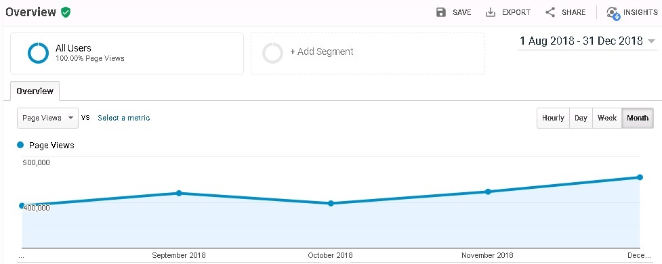Click the Save floppy disk icon
This screenshot has width=662, height=264.
coord(441,12)
